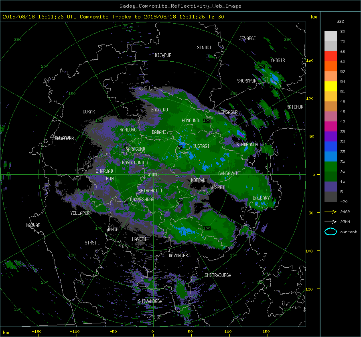Click the BAGALKOT city label
Screen dimensions: 361x337
point(160,110)
